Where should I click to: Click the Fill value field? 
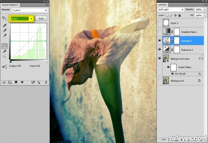click(x=199, y=15)
